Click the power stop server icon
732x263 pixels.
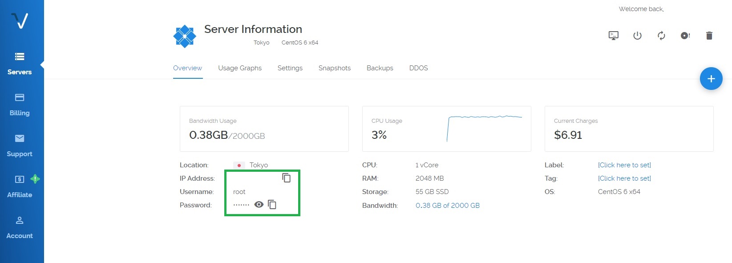pyautogui.click(x=637, y=36)
